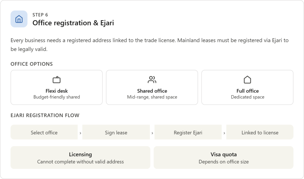Click the chevron after Sign lease
This screenshot has width=304, height=179.
click(x=152, y=133)
